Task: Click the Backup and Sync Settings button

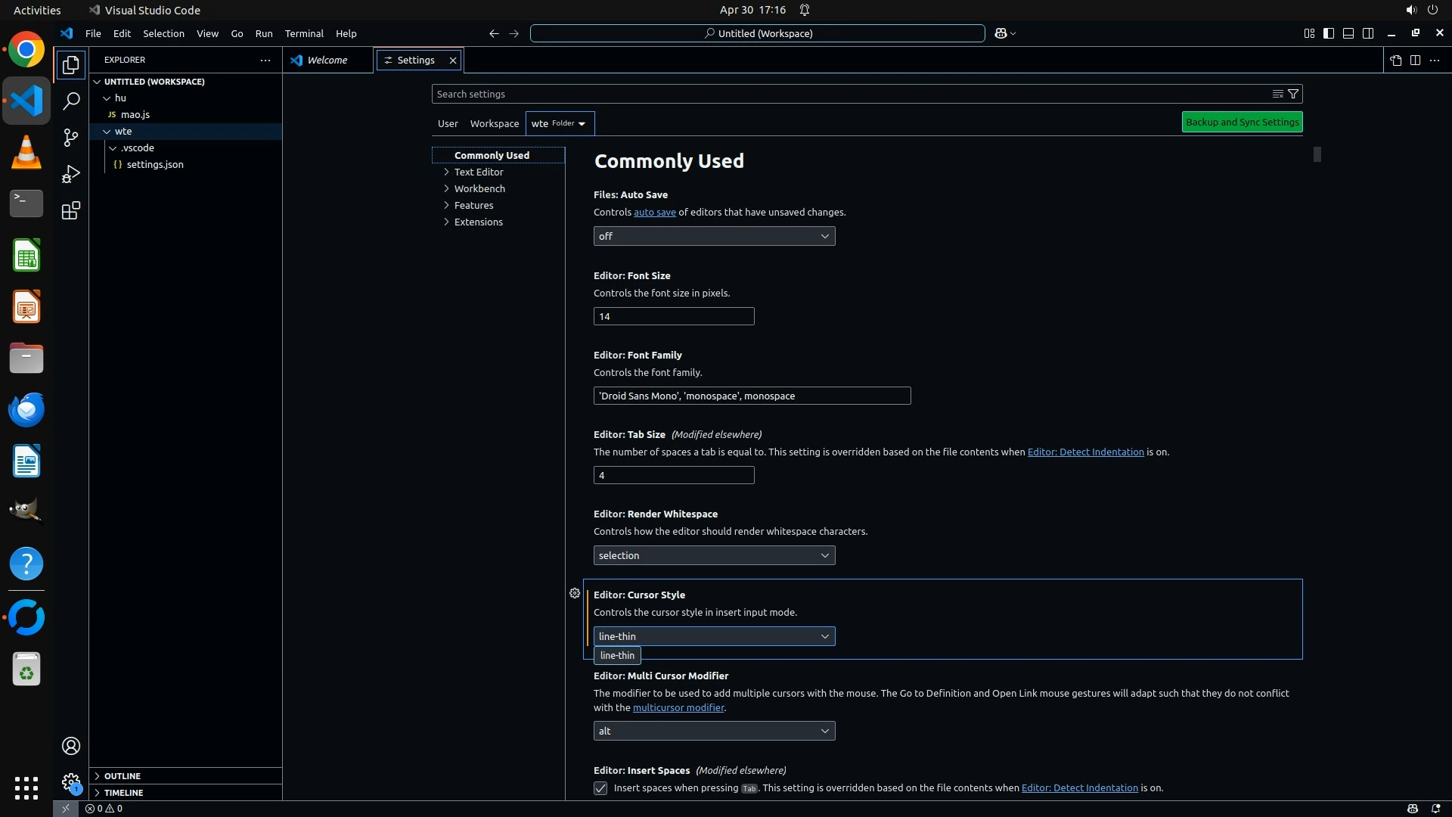Action: pos(1242,122)
